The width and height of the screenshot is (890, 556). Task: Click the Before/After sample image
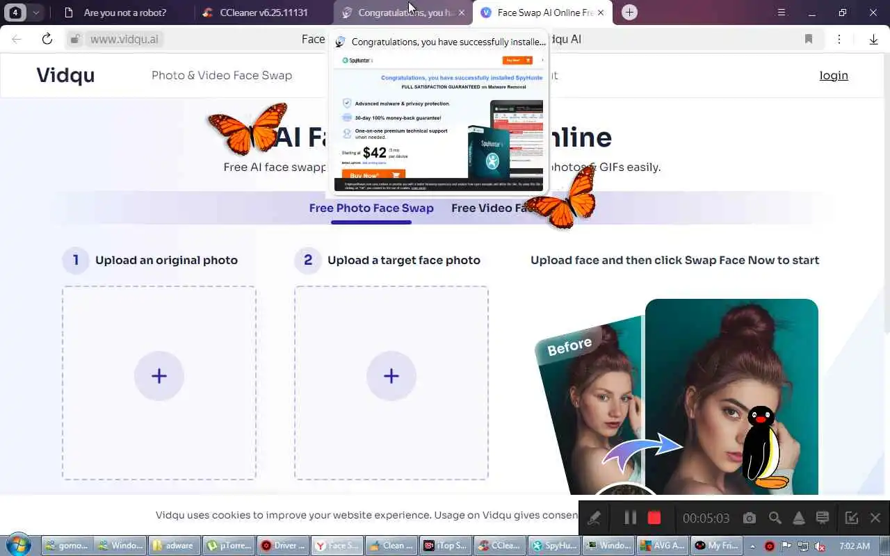(676, 396)
